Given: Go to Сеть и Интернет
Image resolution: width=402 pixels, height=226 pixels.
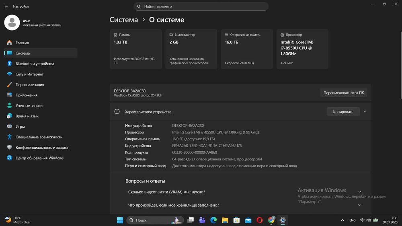Looking at the screenshot, I should pos(41,74).
